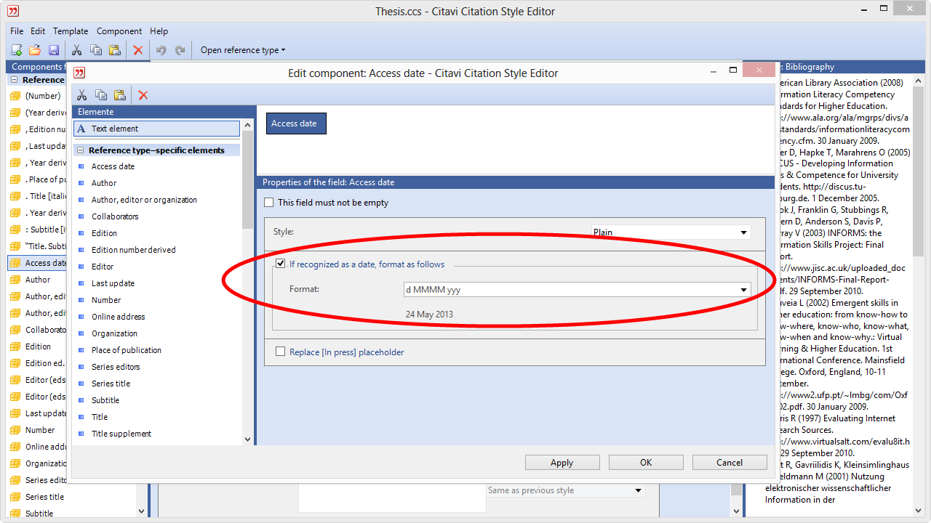Enable 'This field must not be empty'

[x=269, y=203]
